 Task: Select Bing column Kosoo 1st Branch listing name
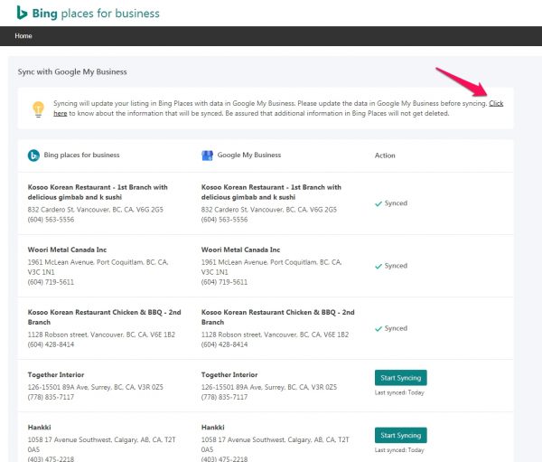pos(98,192)
